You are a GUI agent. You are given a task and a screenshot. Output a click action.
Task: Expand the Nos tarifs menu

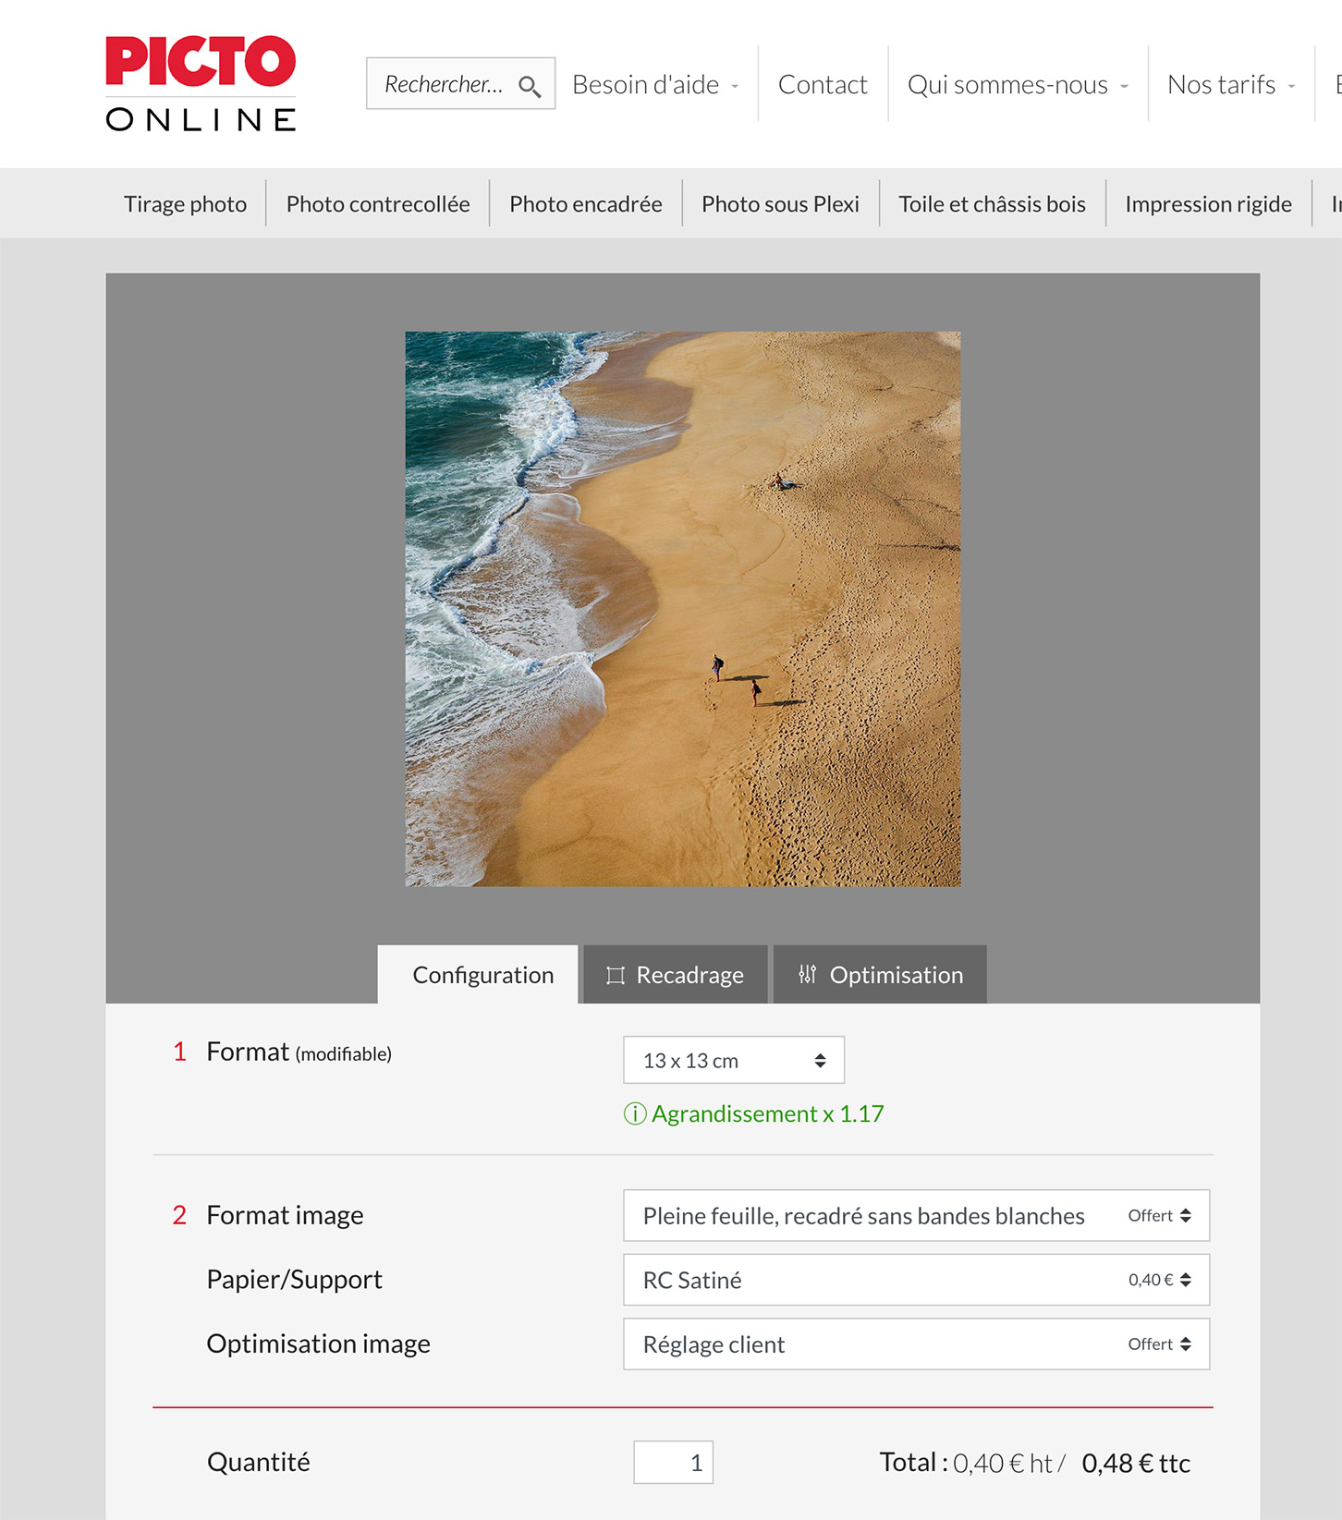point(1230,85)
